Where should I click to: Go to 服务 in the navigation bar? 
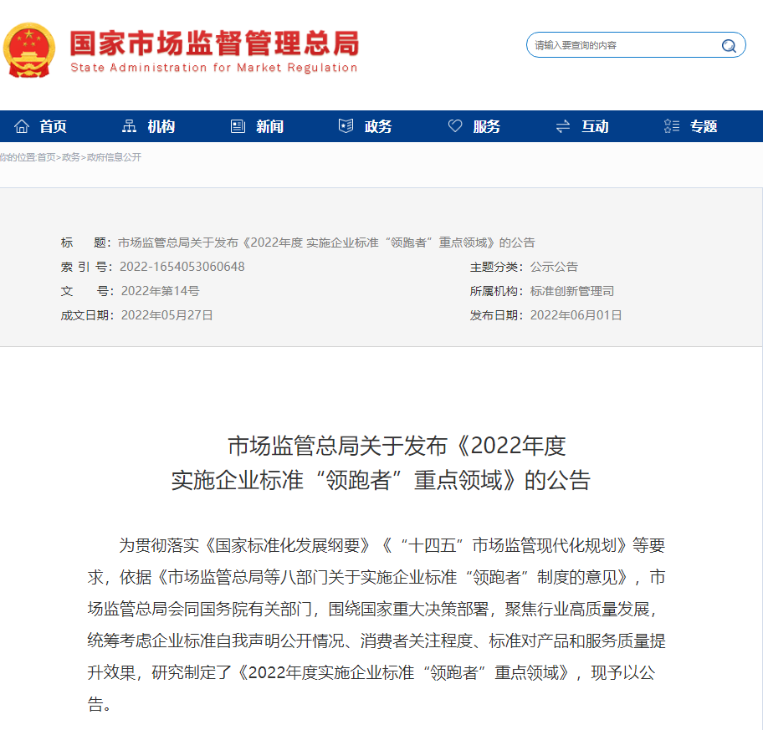pyautogui.click(x=487, y=126)
